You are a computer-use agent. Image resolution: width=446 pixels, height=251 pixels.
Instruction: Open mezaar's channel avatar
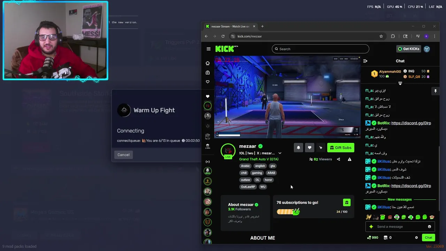[x=228, y=151]
